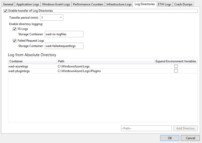Click the Cancel button
The width and height of the screenshot is (202, 143).
[x=190, y=138]
